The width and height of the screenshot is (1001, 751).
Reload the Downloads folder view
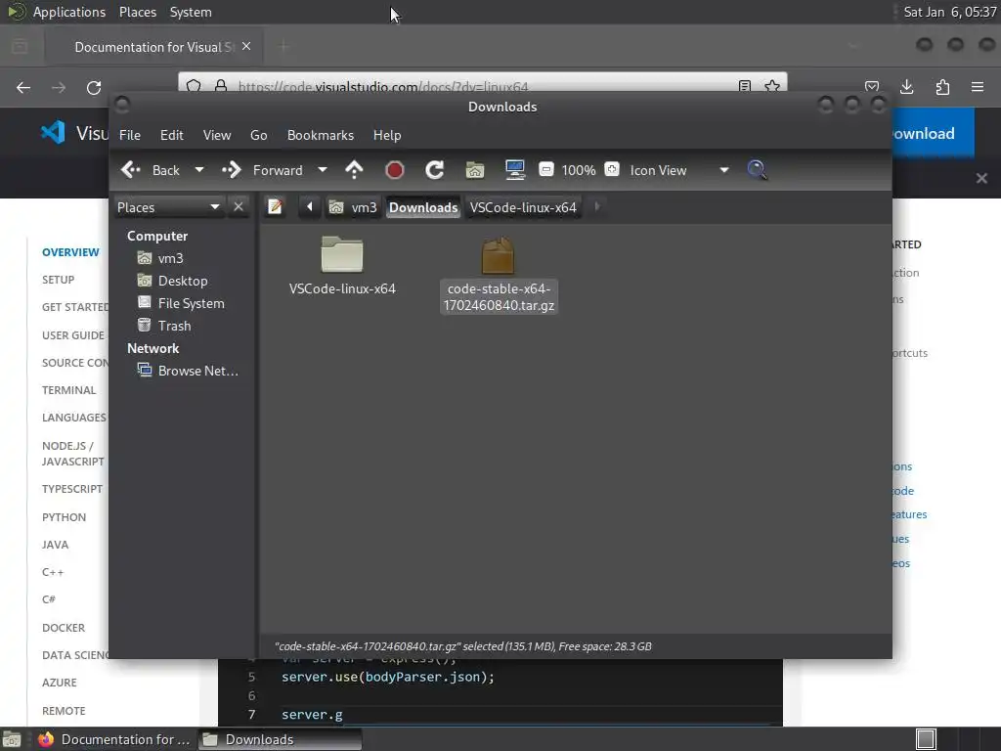(435, 170)
